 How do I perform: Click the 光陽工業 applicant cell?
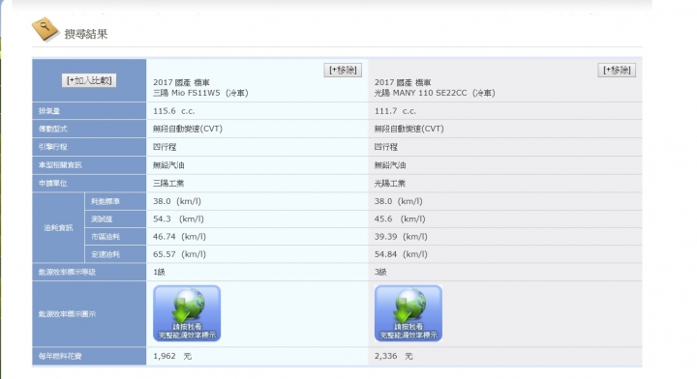pos(505,184)
